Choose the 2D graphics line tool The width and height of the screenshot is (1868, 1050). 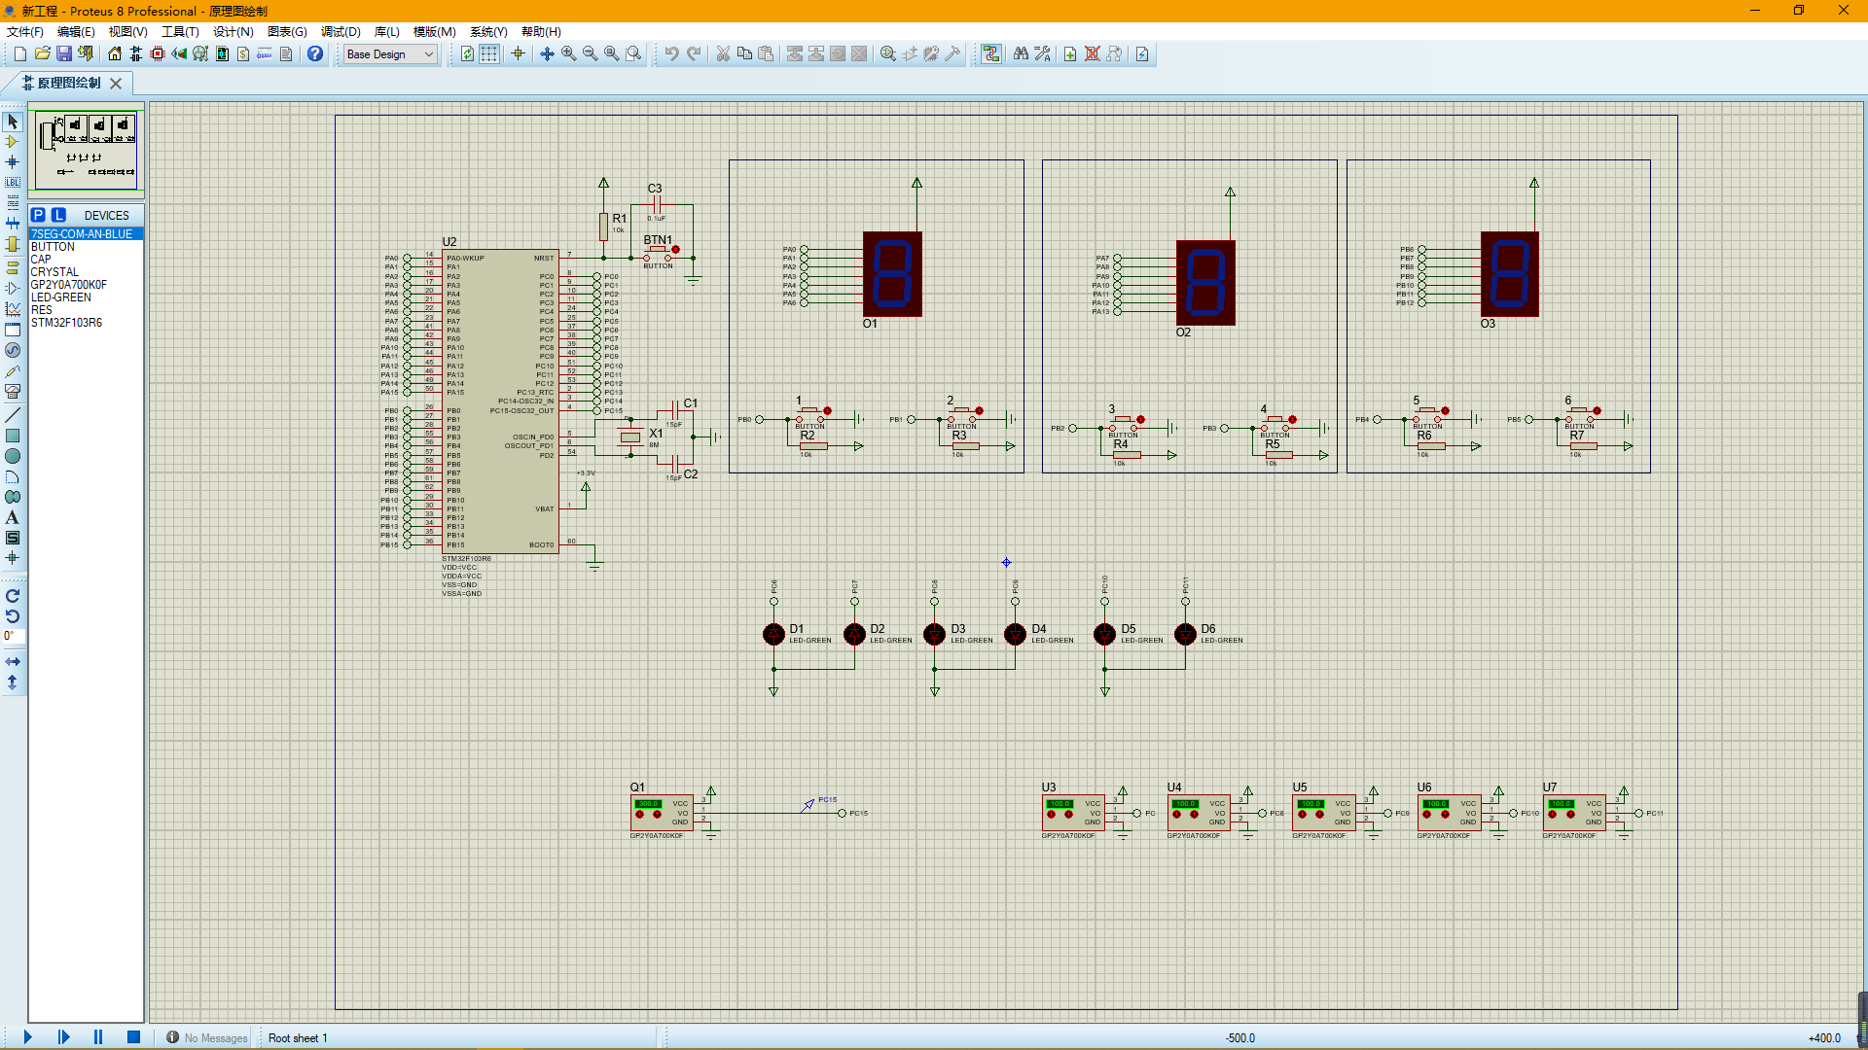[x=13, y=415]
